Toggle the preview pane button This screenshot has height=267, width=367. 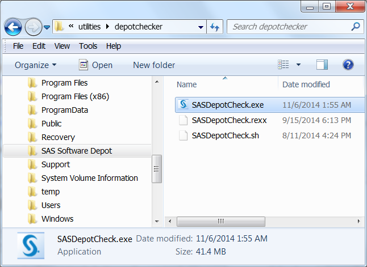(x=322, y=65)
